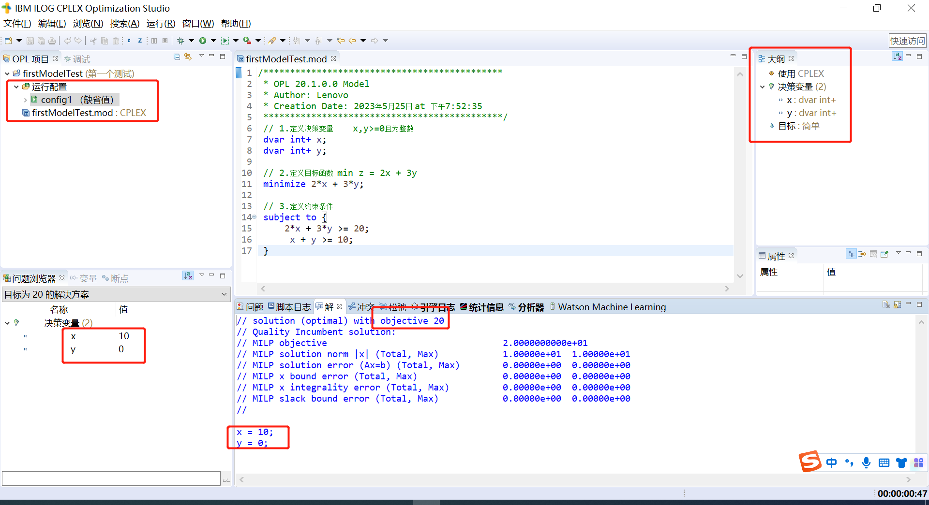Click the Previous Annotation toolbar icon
Image resolution: width=929 pixels, height=505 pixels.
click(318, 41)
